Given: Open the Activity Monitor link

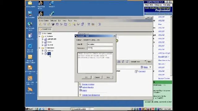Looking at the screenshot, I should [88, 87].
